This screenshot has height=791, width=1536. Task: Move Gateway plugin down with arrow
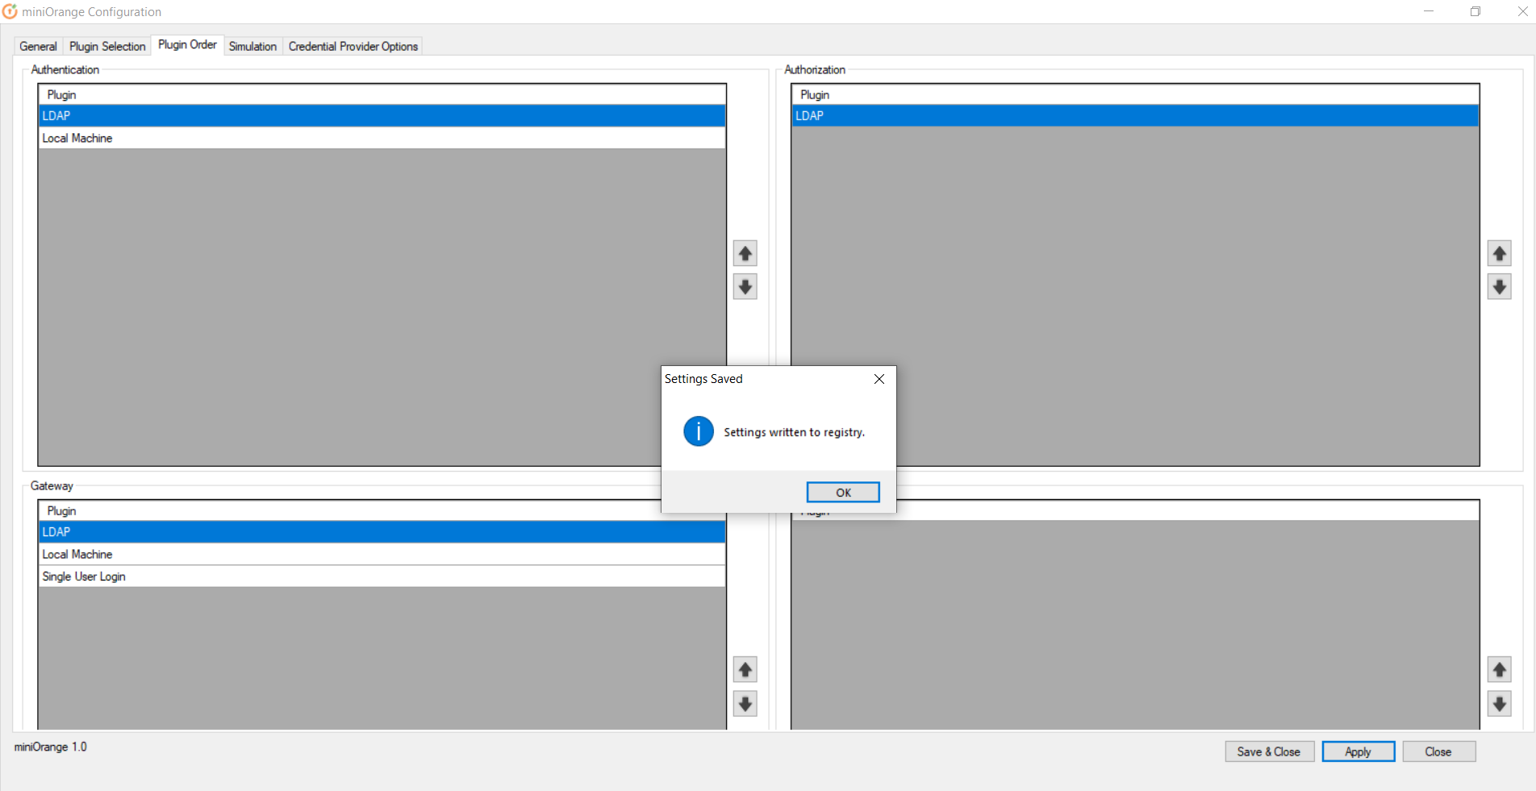tap(745, 703)
